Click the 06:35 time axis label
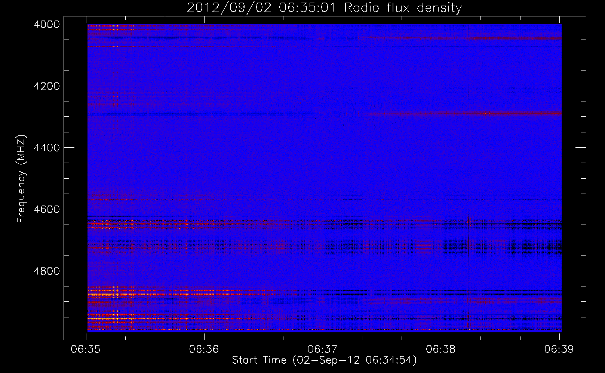The height and width of the screenshot is (373, 605). [x=86, y=350]
